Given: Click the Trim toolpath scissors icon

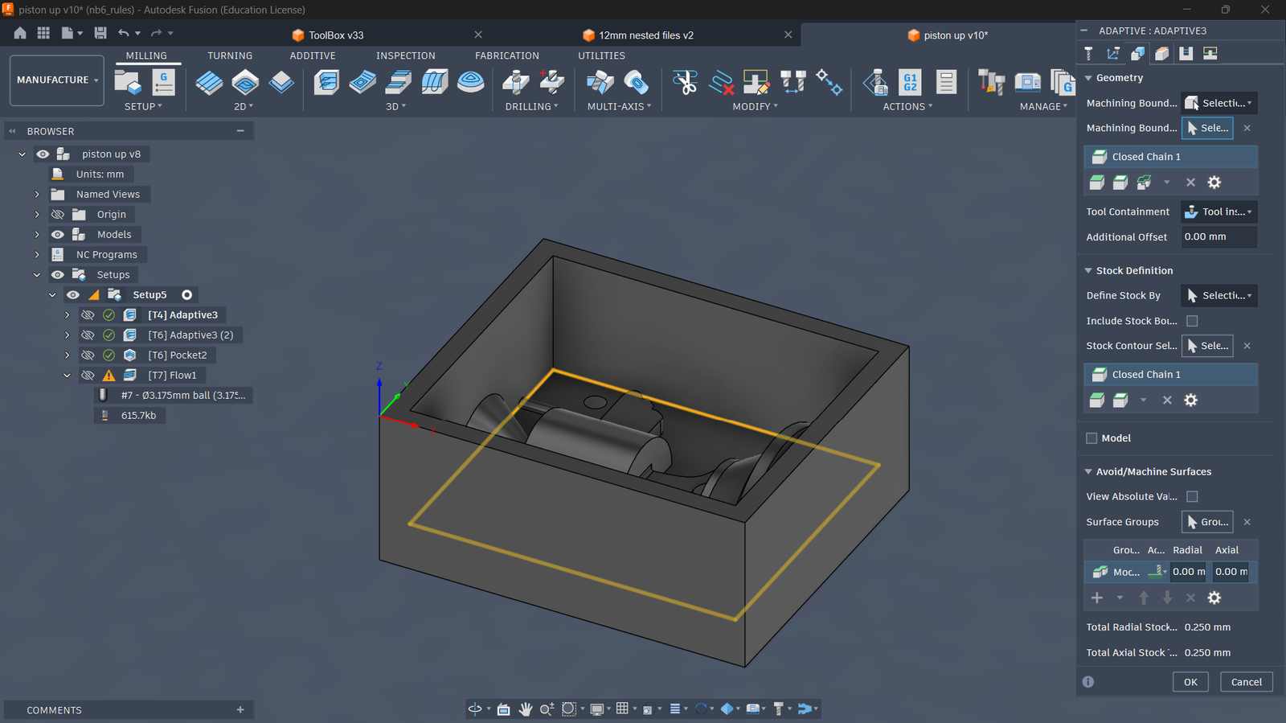Looking at the screenshot, I should (685, 82).
